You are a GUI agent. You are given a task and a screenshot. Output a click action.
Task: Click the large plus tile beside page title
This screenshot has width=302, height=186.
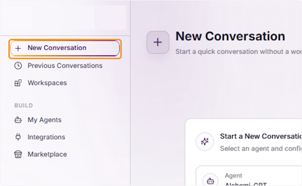[158, 42]
